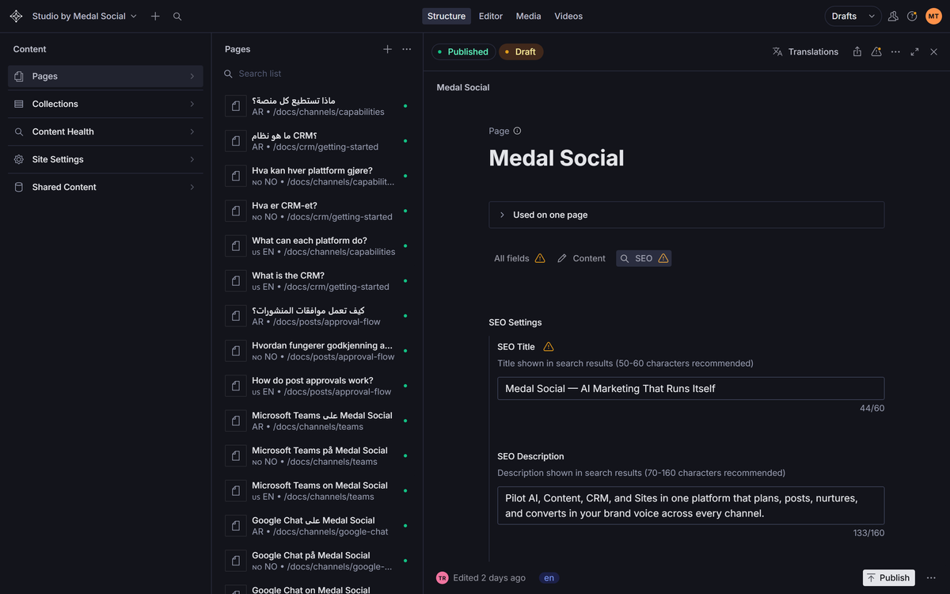Open Site Settings section
Image resolution: width=950 pixels, height=594 pixels.
[105, 159]
